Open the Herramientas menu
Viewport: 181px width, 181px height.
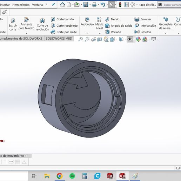click(x=21, y=5)
